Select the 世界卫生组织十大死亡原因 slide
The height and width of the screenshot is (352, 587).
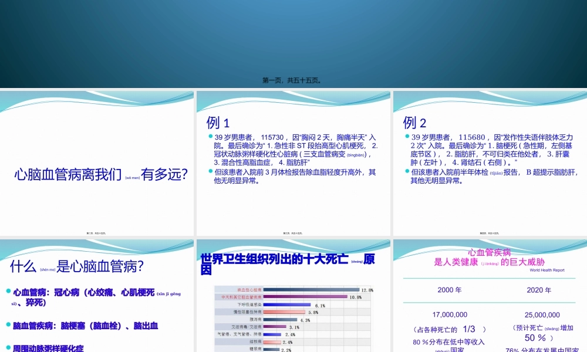tap(293, 293)
